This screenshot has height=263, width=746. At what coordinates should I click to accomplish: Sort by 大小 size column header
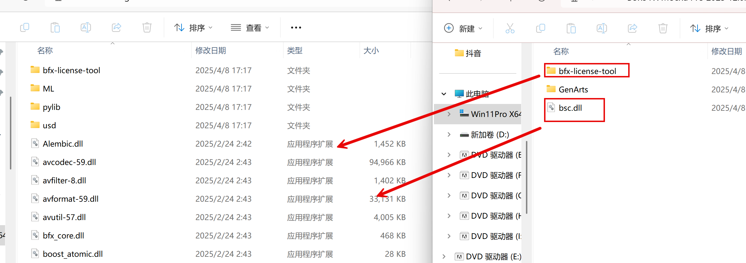click(x=371, y=51)
